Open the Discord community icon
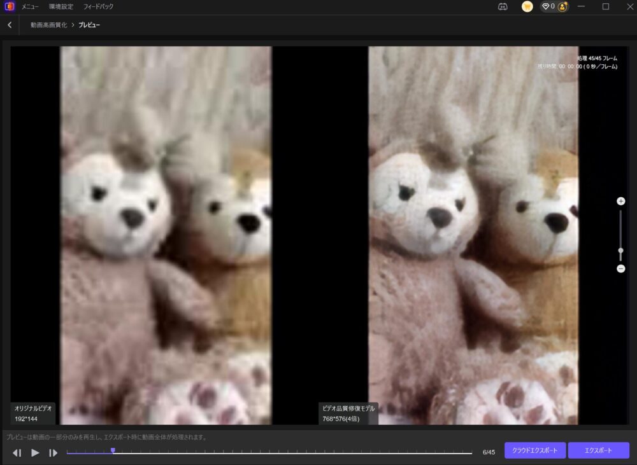 [x=503, y=6]
